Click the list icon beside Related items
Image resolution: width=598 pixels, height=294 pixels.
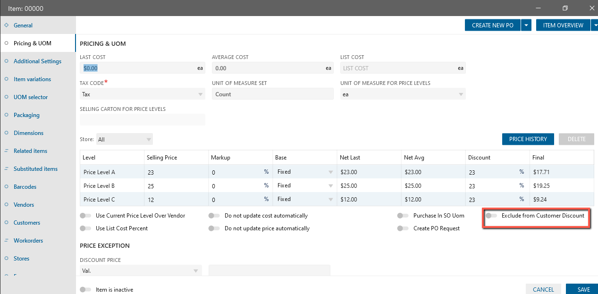6,151
